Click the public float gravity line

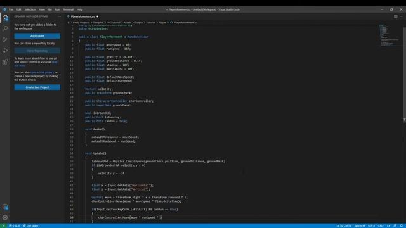pyautogui.click(x=109, y=57)
